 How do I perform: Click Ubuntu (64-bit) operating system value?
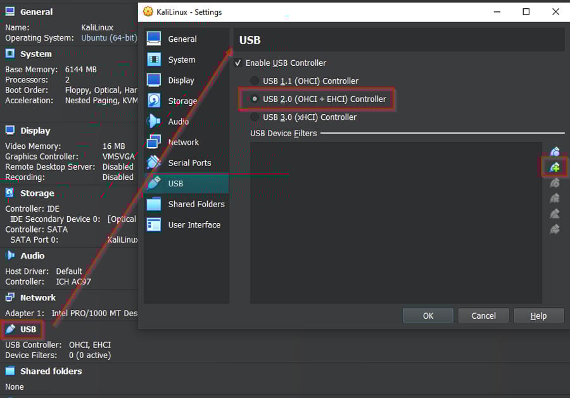pyautogui.click(x=109, y=38)
